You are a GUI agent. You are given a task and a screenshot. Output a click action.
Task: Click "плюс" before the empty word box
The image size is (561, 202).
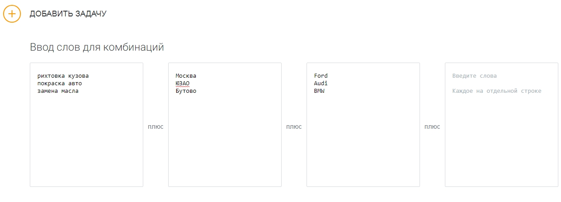click(x=432, y=127)
